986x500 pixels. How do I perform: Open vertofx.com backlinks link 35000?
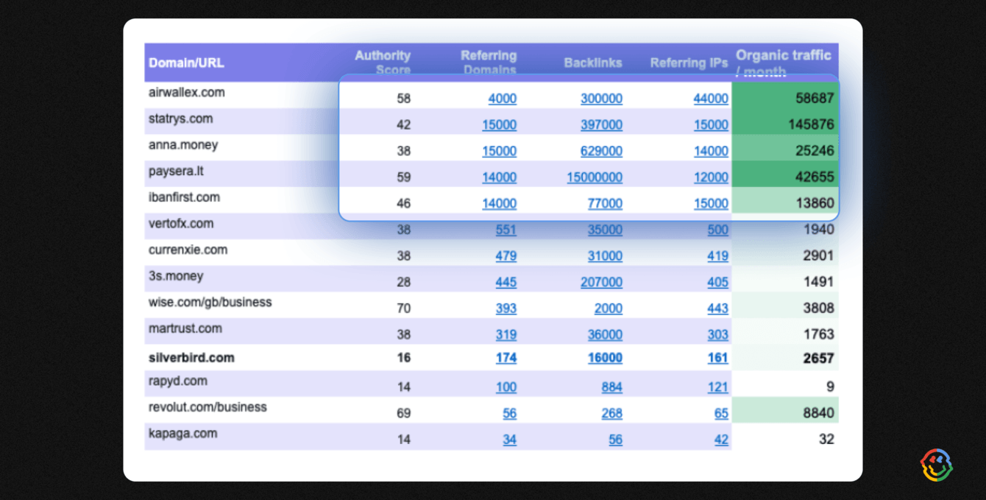pyautogui.click(x=605, y=230)
